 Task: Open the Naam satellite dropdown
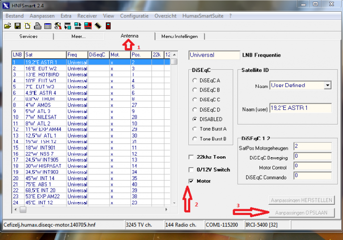click(327, 85)
